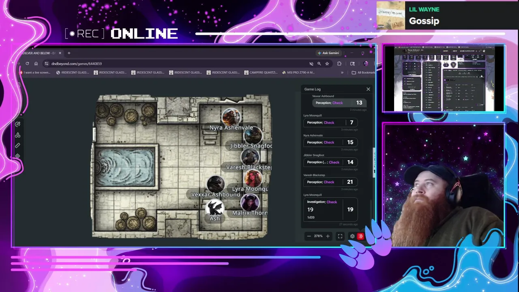This screenshot has width=519, height=292.
Task: Click Varesh's roll result 21
Action: click(x=350, y=182)
